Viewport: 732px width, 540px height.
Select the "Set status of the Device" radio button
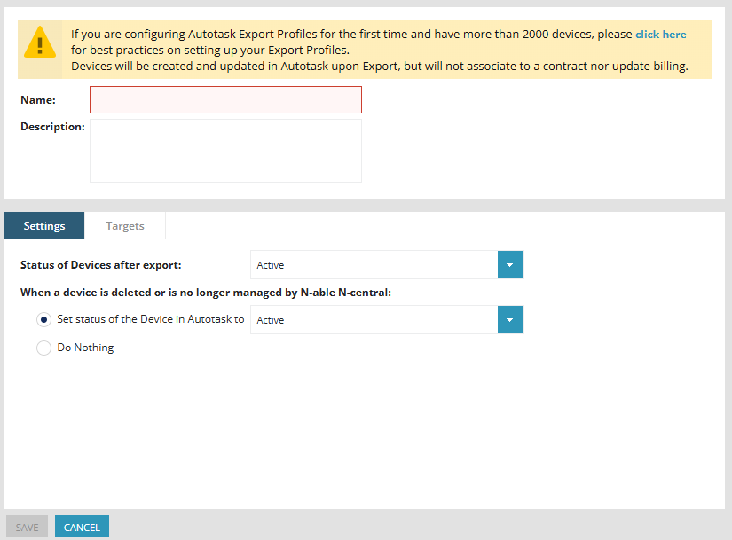44,320
